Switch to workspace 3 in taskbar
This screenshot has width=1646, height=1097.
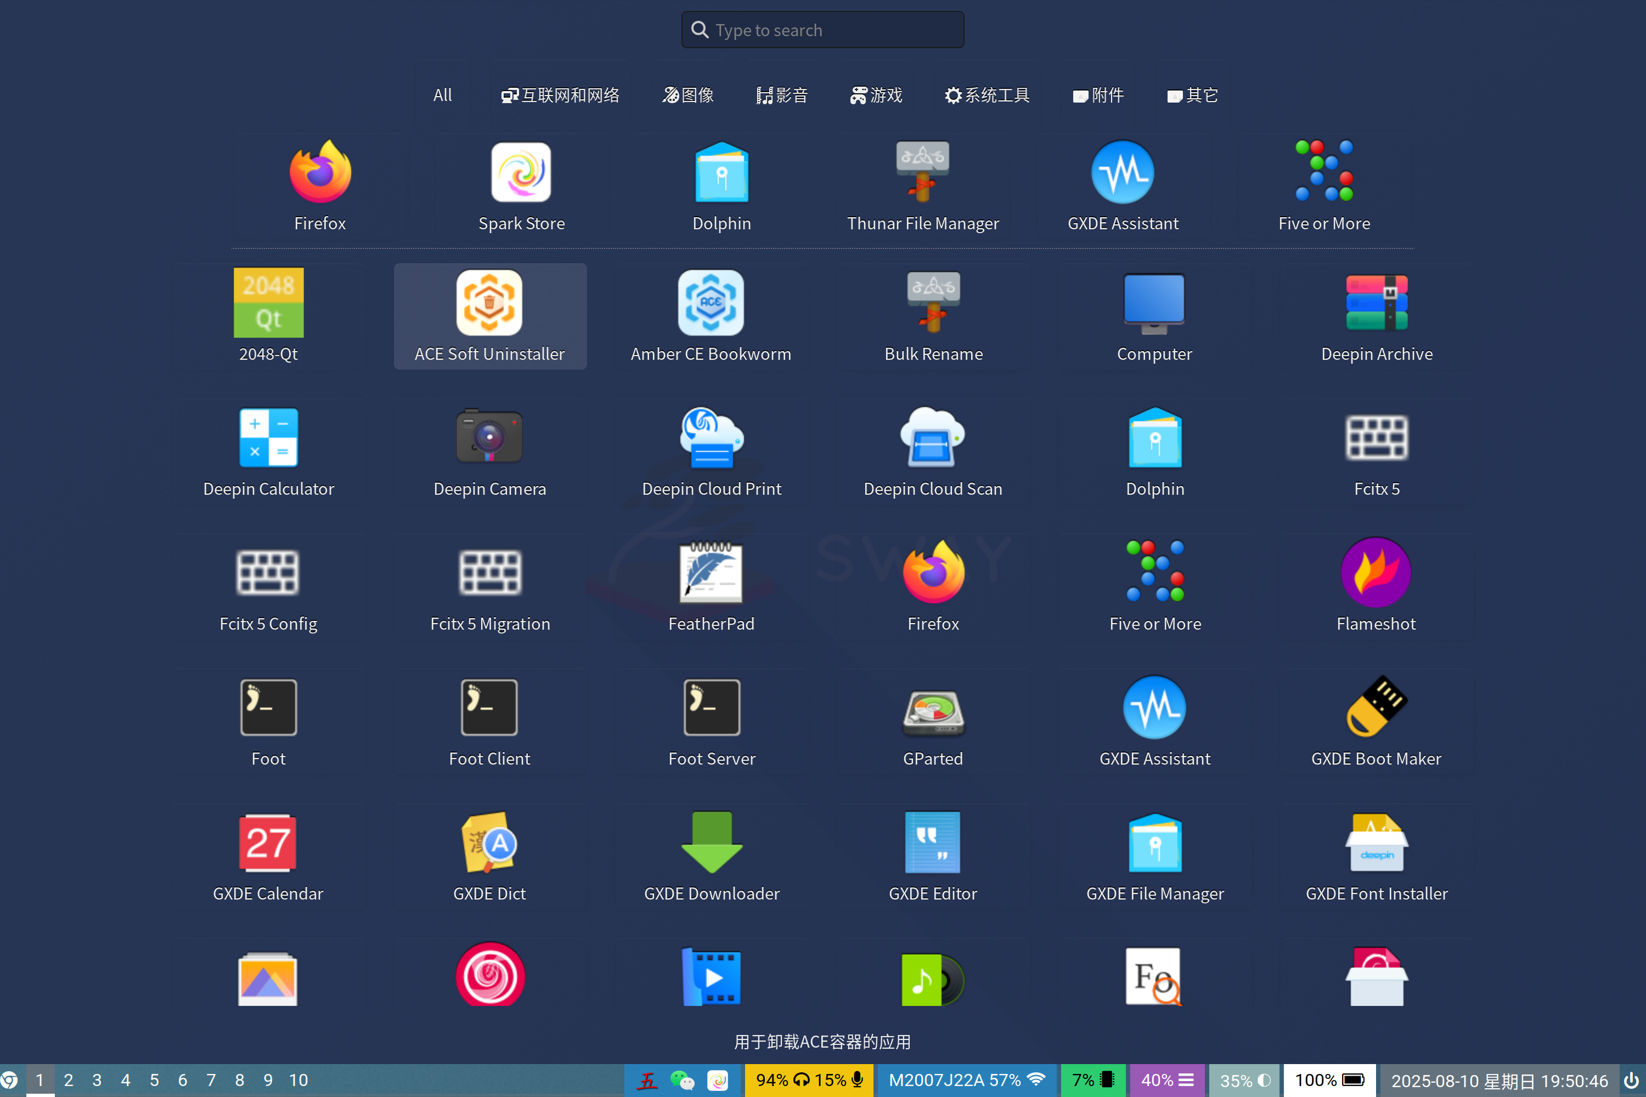pyautogui.click(x=97, y=1080)
